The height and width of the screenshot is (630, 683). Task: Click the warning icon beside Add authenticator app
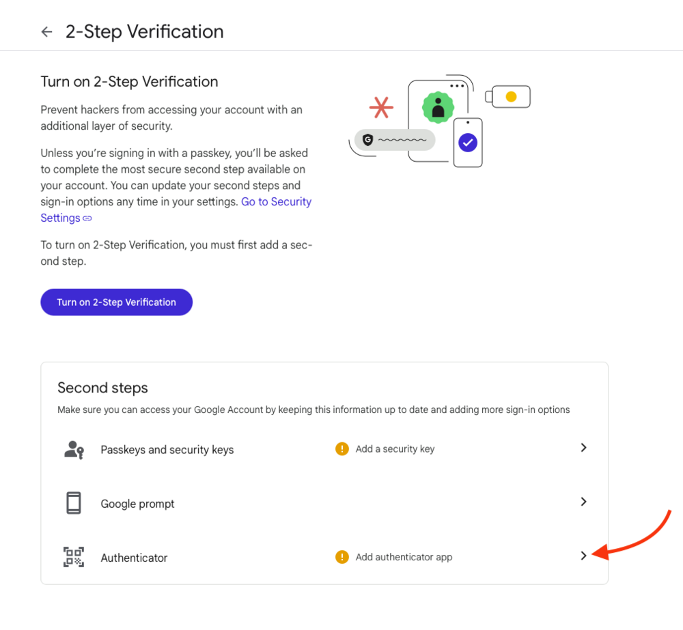point(342,557)
